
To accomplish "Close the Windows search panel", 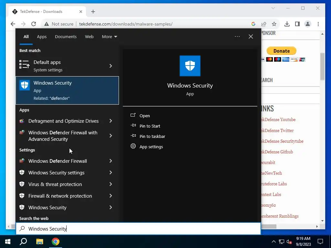I will click(x=251, y=36).
